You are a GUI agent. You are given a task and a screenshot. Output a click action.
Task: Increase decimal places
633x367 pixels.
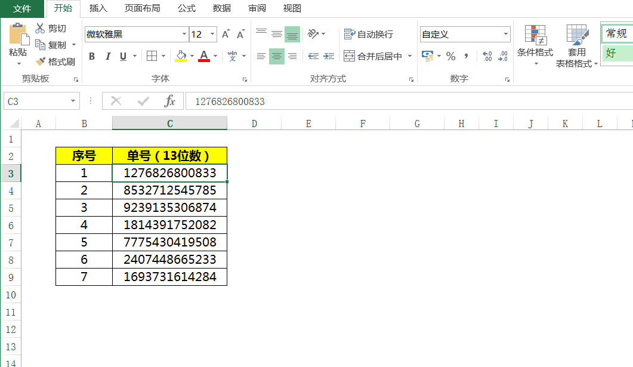pyautogui.click(x=487, y=56)
